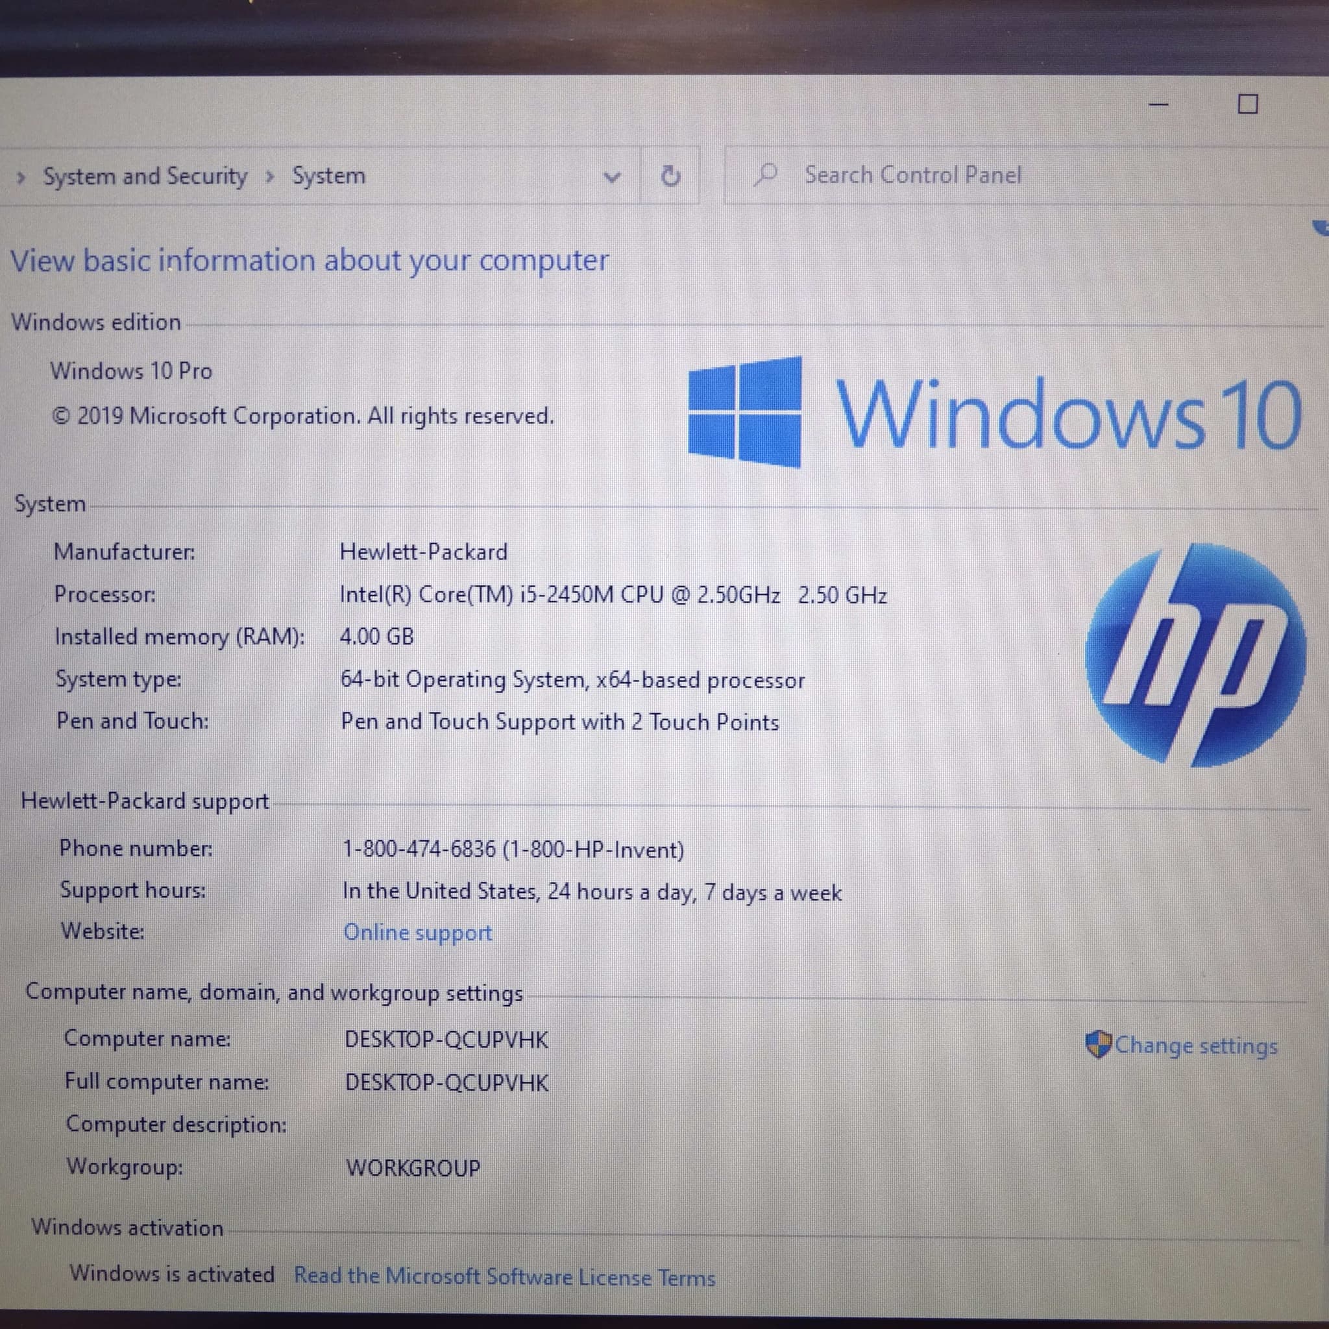
Task: Select phone number 1-800-474-6836
Action: [x=419, y=849]
